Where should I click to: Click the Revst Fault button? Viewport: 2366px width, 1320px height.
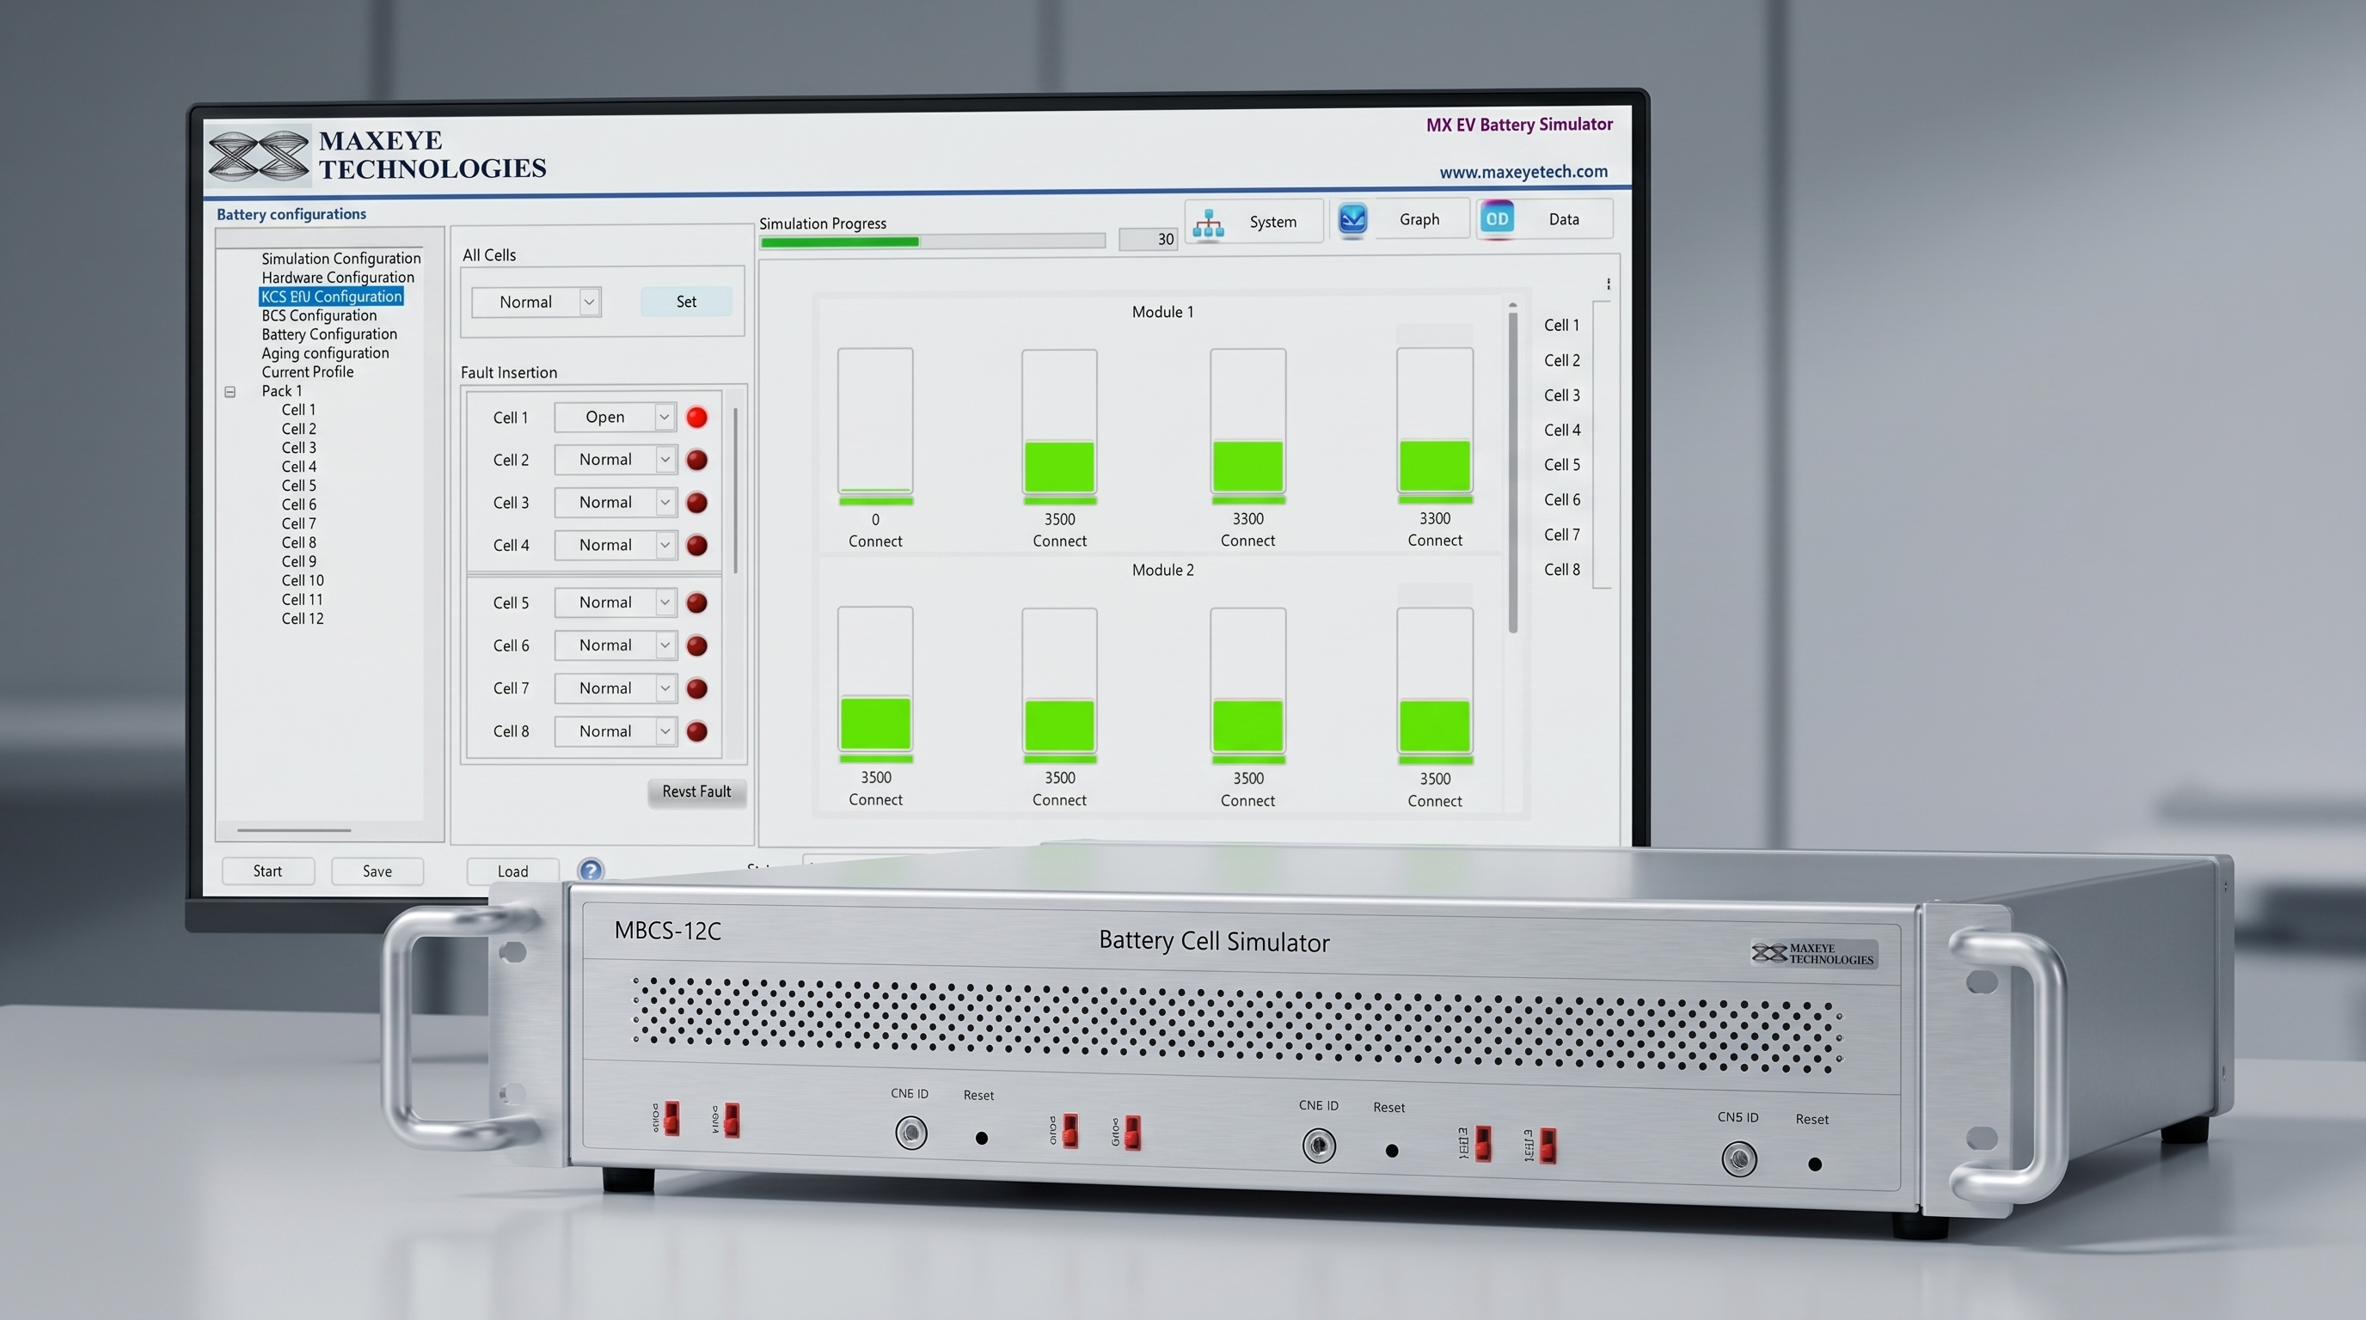tap(696, 791)
